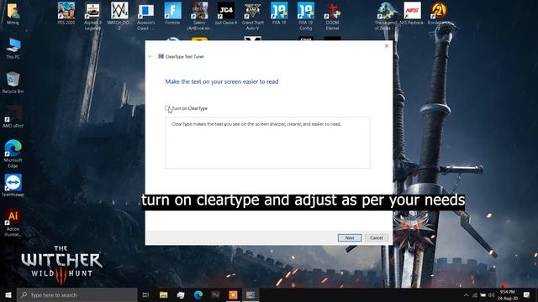Select The Legend of Zelda shortcut
The image size is (538, 302).
(x=386, y=16)
